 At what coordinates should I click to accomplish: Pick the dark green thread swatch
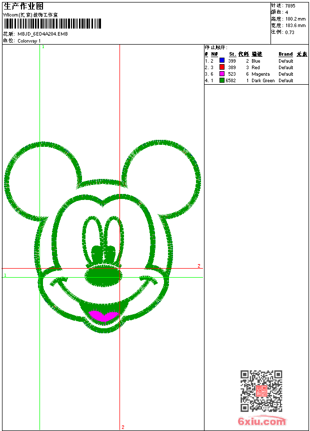point(222,80)
